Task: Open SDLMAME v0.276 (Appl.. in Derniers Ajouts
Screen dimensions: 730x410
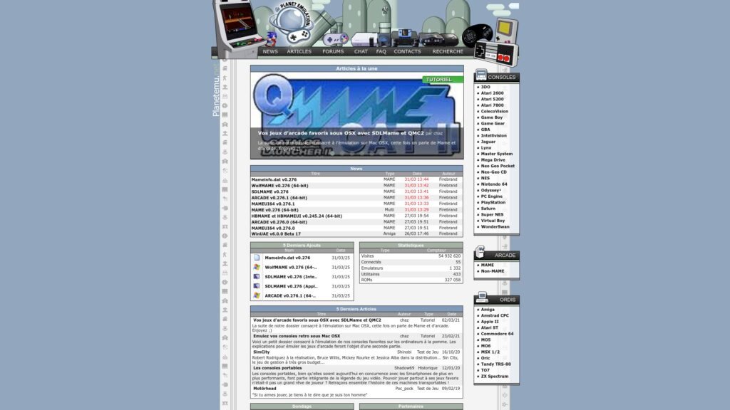Action: (291, 286)
